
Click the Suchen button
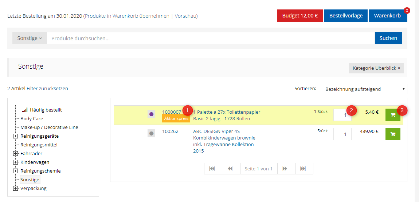(388, 38)
